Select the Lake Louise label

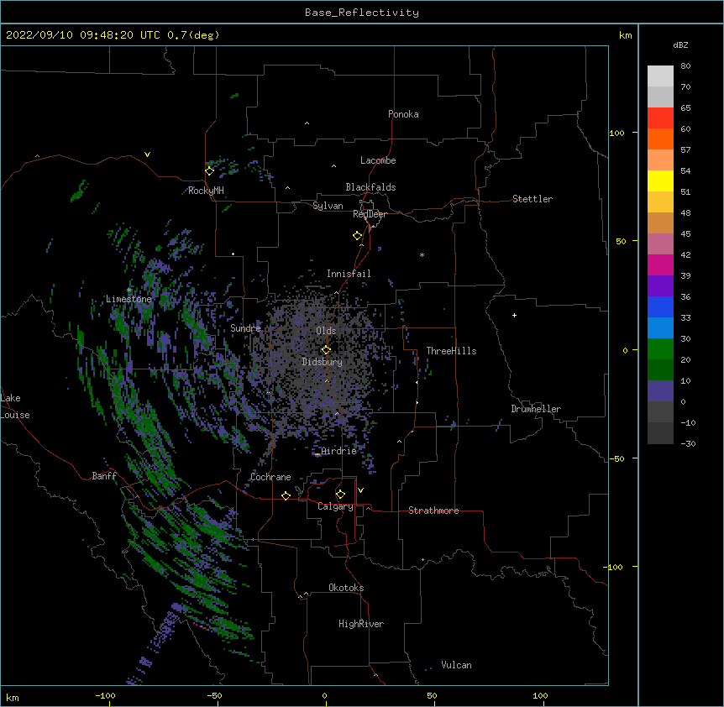coord(15,406)
